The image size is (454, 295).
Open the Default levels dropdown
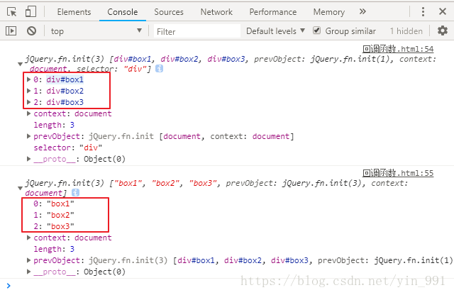point(275,30)
